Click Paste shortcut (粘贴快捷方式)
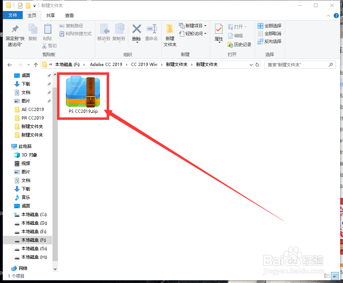Image resolution: width=343 pixels, height=283 pixels. click(75, 33)
